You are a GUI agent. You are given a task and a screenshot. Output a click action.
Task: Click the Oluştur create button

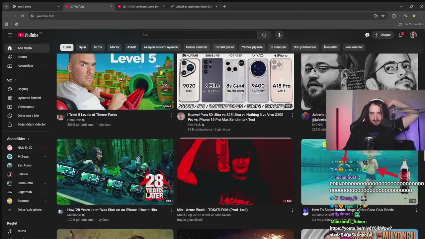(382, 35)
